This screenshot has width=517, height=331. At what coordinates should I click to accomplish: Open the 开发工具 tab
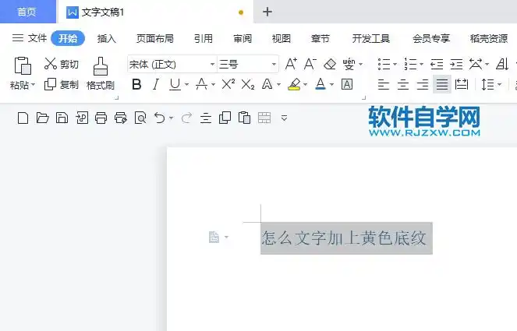coord(371,38)
